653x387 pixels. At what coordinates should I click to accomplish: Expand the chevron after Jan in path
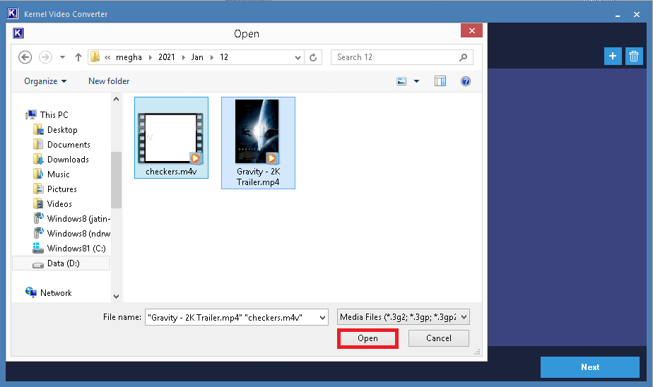[x=211, y=57]
